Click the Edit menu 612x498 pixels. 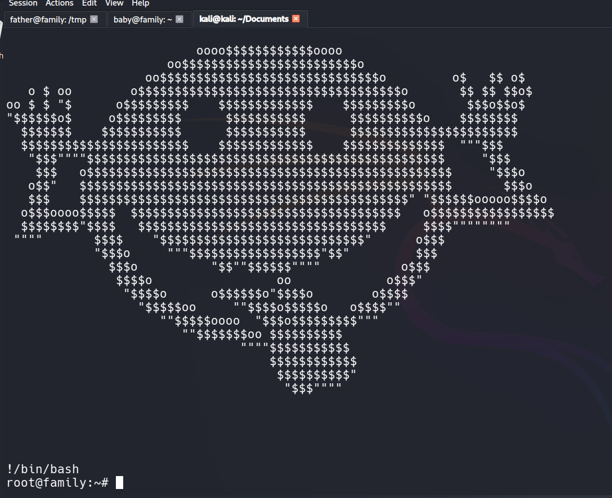tap(89, 3)
